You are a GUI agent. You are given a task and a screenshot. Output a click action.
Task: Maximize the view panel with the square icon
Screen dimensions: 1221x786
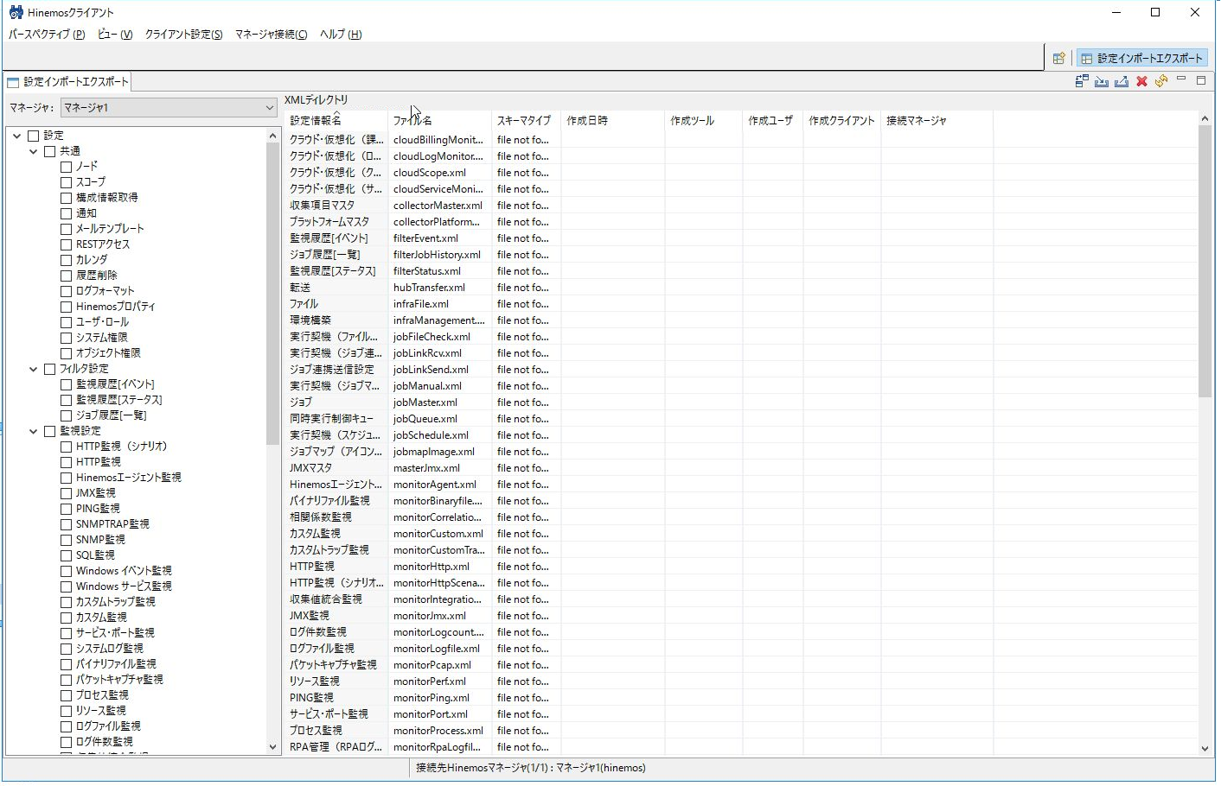point(1201,79)
